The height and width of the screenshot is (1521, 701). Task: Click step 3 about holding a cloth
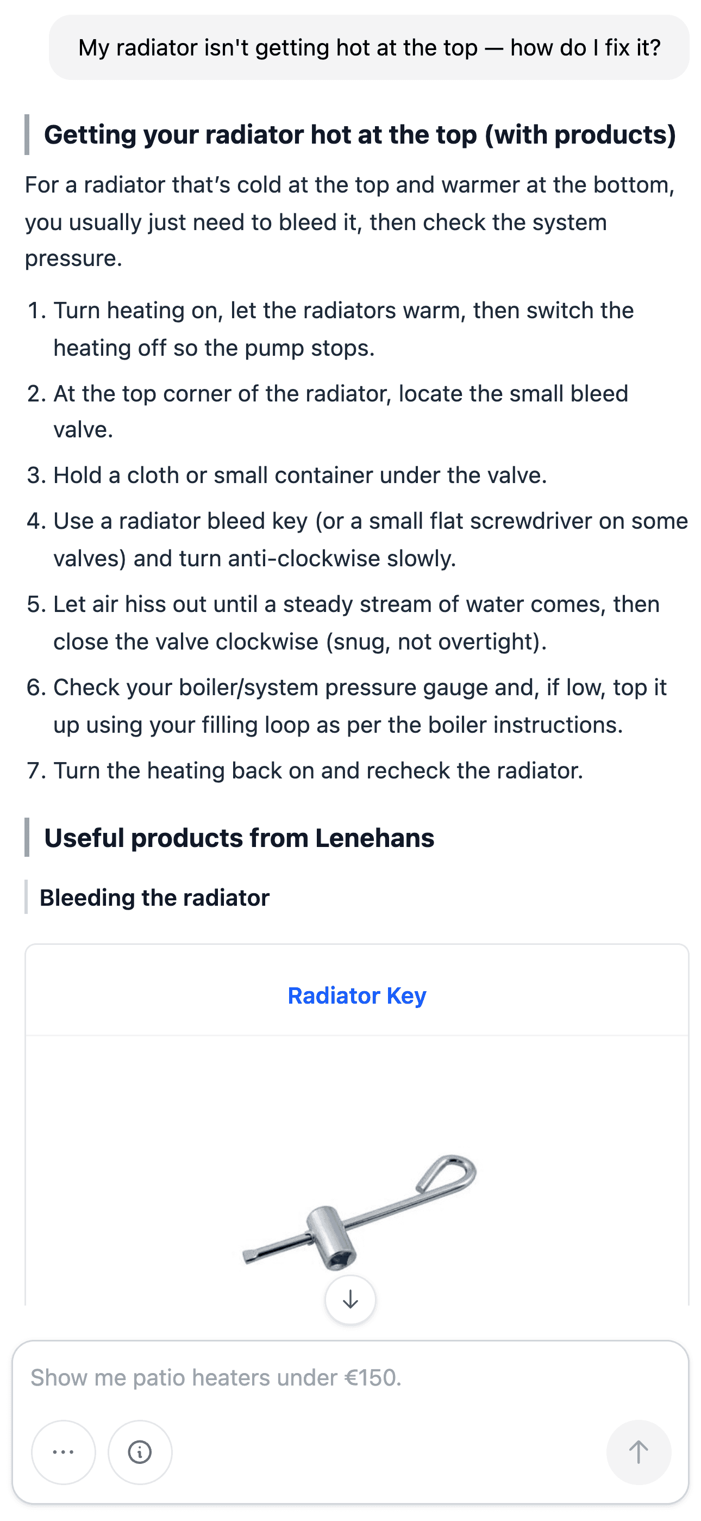pyautogui.click(x=300, y=475)
